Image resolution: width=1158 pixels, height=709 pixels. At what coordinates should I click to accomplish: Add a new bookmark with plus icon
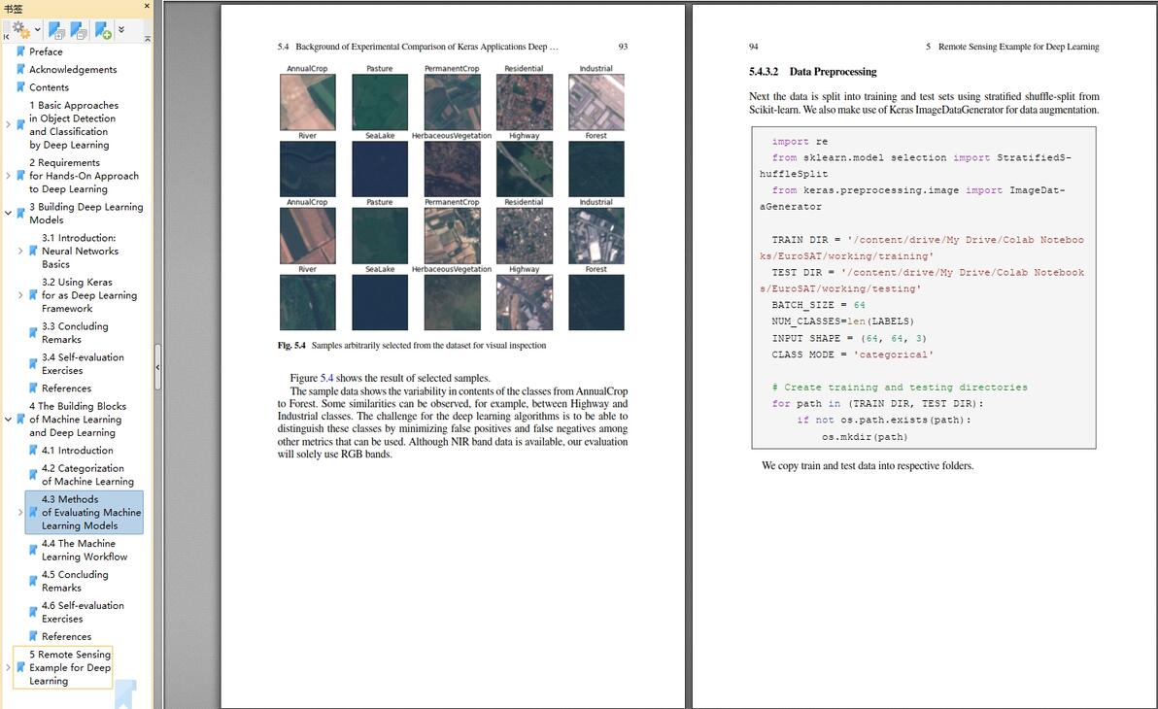(x=103, y=30)
